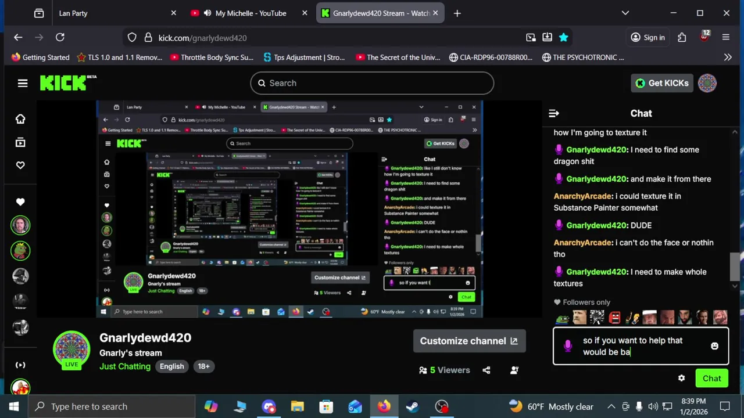Close the Lan Party tab
This screenshot has height=418, width=744.
coord(173,13)
